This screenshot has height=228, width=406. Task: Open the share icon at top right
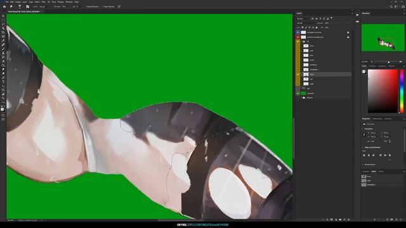[403, 7]
